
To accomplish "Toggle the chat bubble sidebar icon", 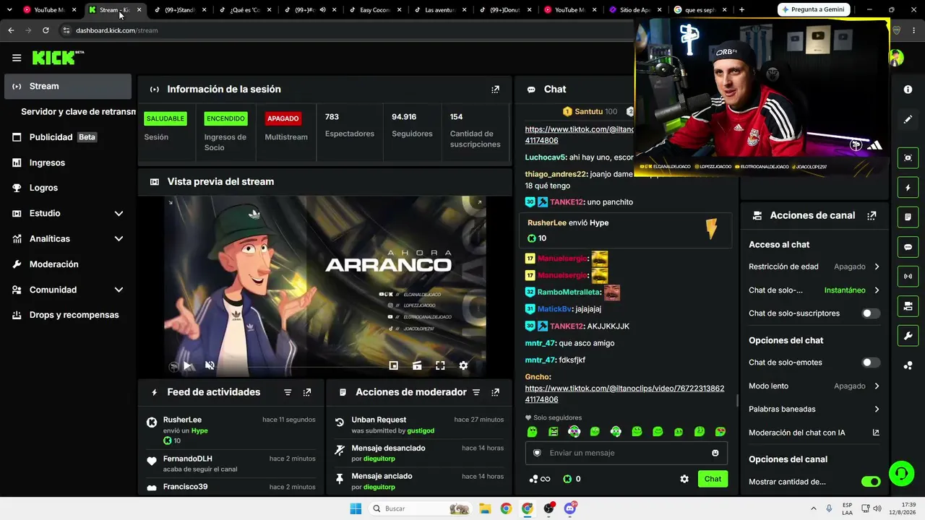I will point(908,246).
